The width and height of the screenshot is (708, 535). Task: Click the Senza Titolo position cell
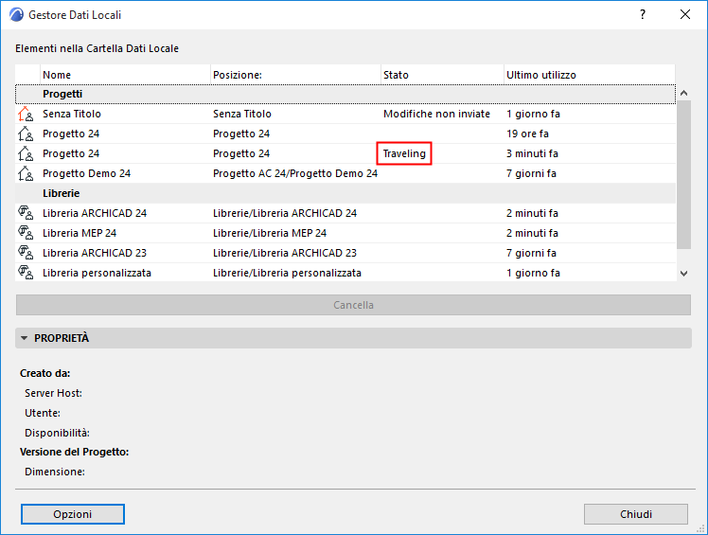[242, 114]
